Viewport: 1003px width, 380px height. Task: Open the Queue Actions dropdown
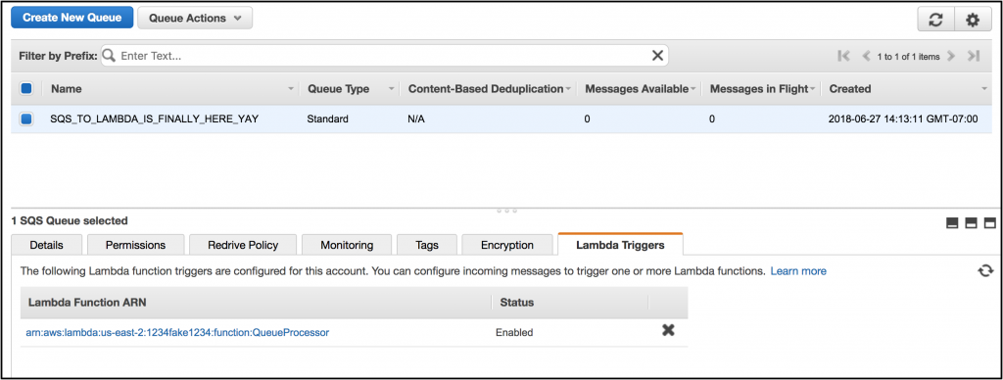pyautogui.click(x=195, y=18)
